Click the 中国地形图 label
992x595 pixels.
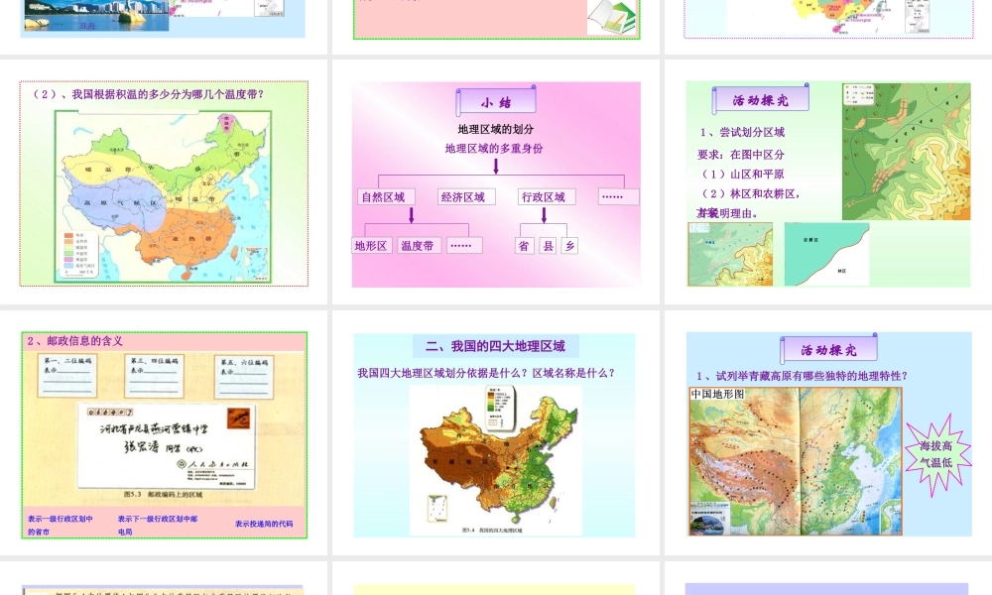click(717, 394)
